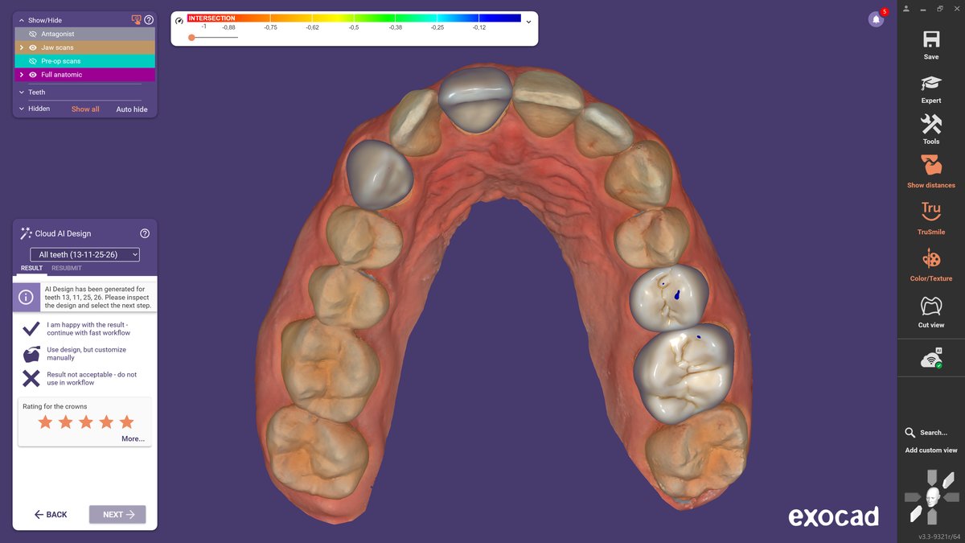Image resolution: width=965 pixels, height=543 pixels.
Task: Go BACK to previous step
Action: coord(51,514)
